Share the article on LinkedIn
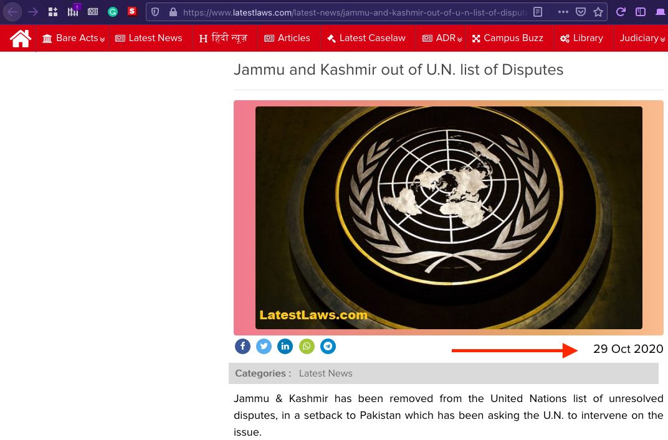This screenshot has width=668, height=440. 285,347
